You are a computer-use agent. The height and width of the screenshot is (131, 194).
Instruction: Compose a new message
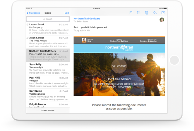(x=163, y=13)
